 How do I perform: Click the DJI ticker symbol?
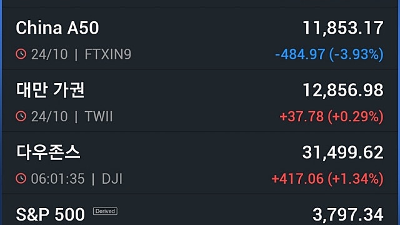pyautogui.click(x=112, y=178)
